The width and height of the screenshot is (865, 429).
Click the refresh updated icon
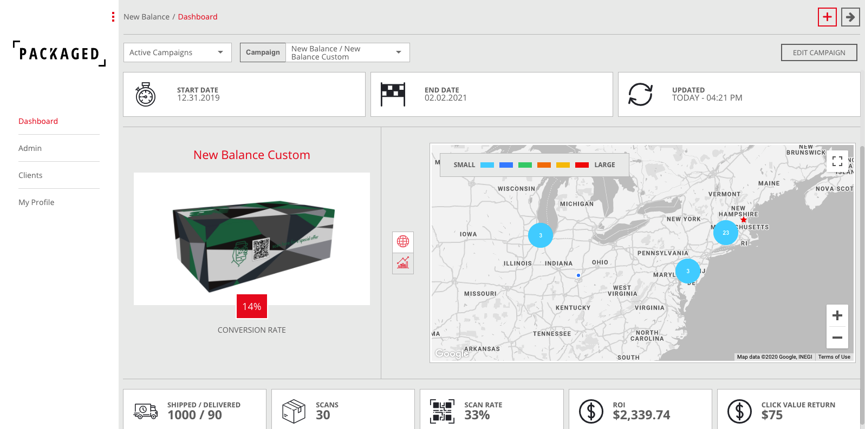640,95
